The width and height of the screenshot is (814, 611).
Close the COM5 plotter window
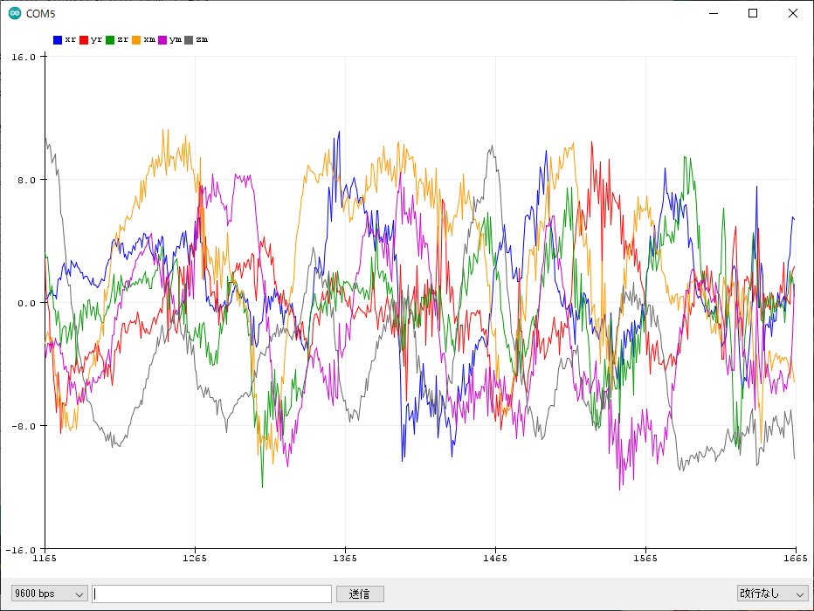click(x=793, y=13)
